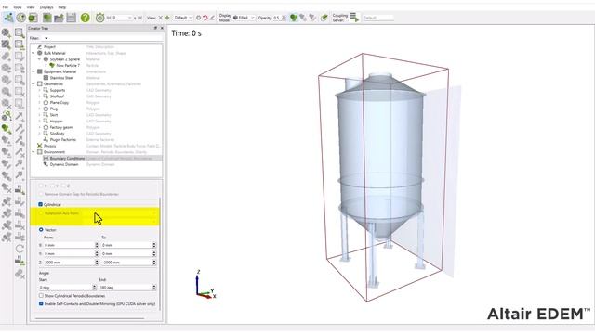This screenshot has height=334, width=595.
Task: Increment the Opacity stepper
Action: pos(284,17)
